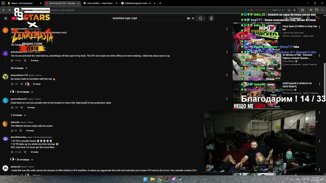The height and width of the screenshot is (183, 326).
Task: Reply to aryanshriyan1745's comment
Action: click(x=37, y=84)
